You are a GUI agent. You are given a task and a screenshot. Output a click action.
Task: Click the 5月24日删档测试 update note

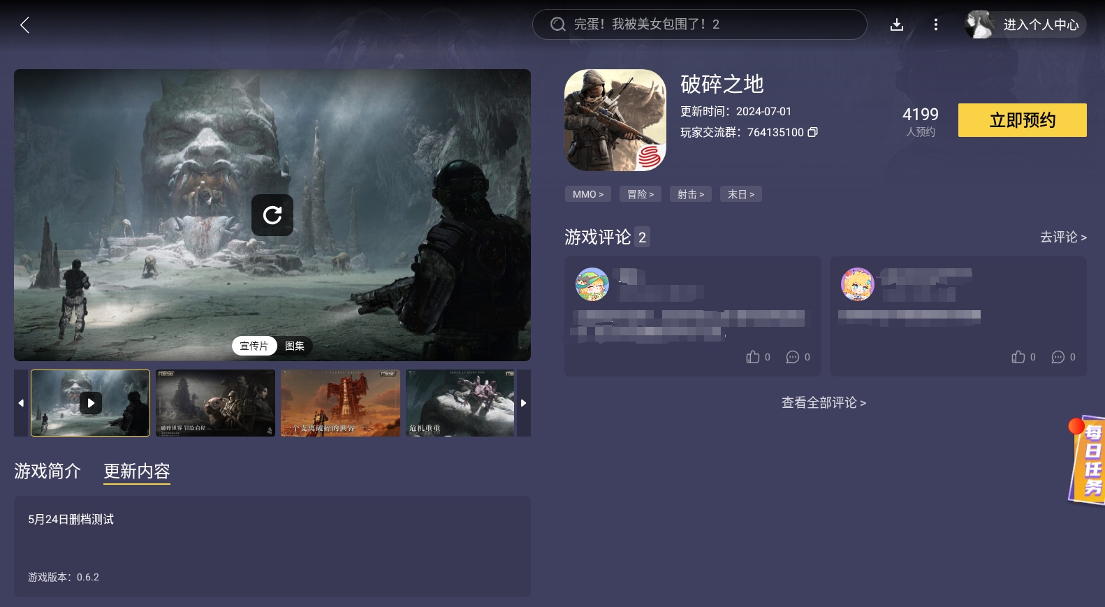pos(71,520)
